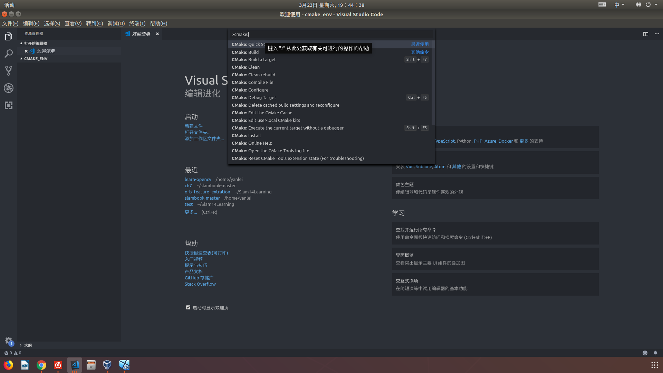Open the GitHub 存储库 link
This screenshot has height=373, width=663.
199,278
